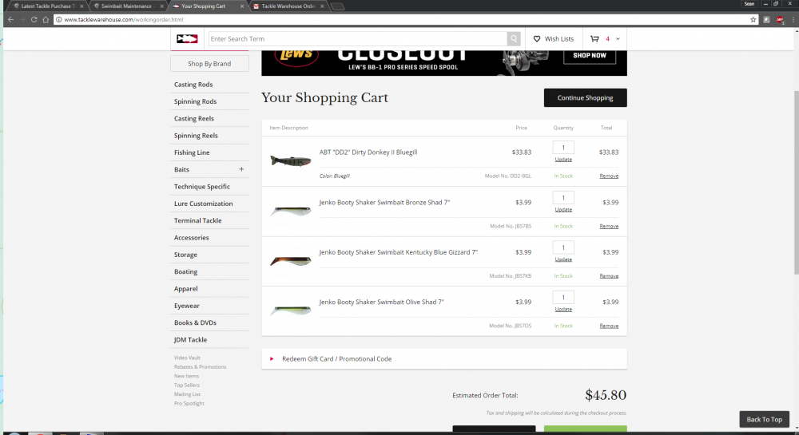This screenshot has width=799, height=435.
Task: Click the browser home icon
Action: pyautogui.click(x=46, y=19)
